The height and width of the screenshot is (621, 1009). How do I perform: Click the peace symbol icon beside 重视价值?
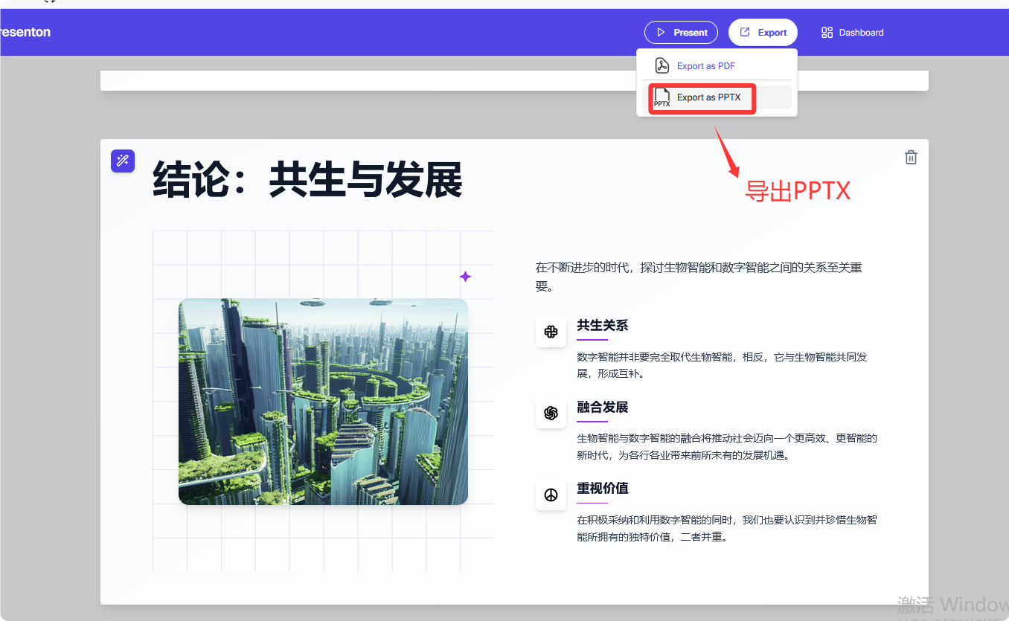click(551, 494)
